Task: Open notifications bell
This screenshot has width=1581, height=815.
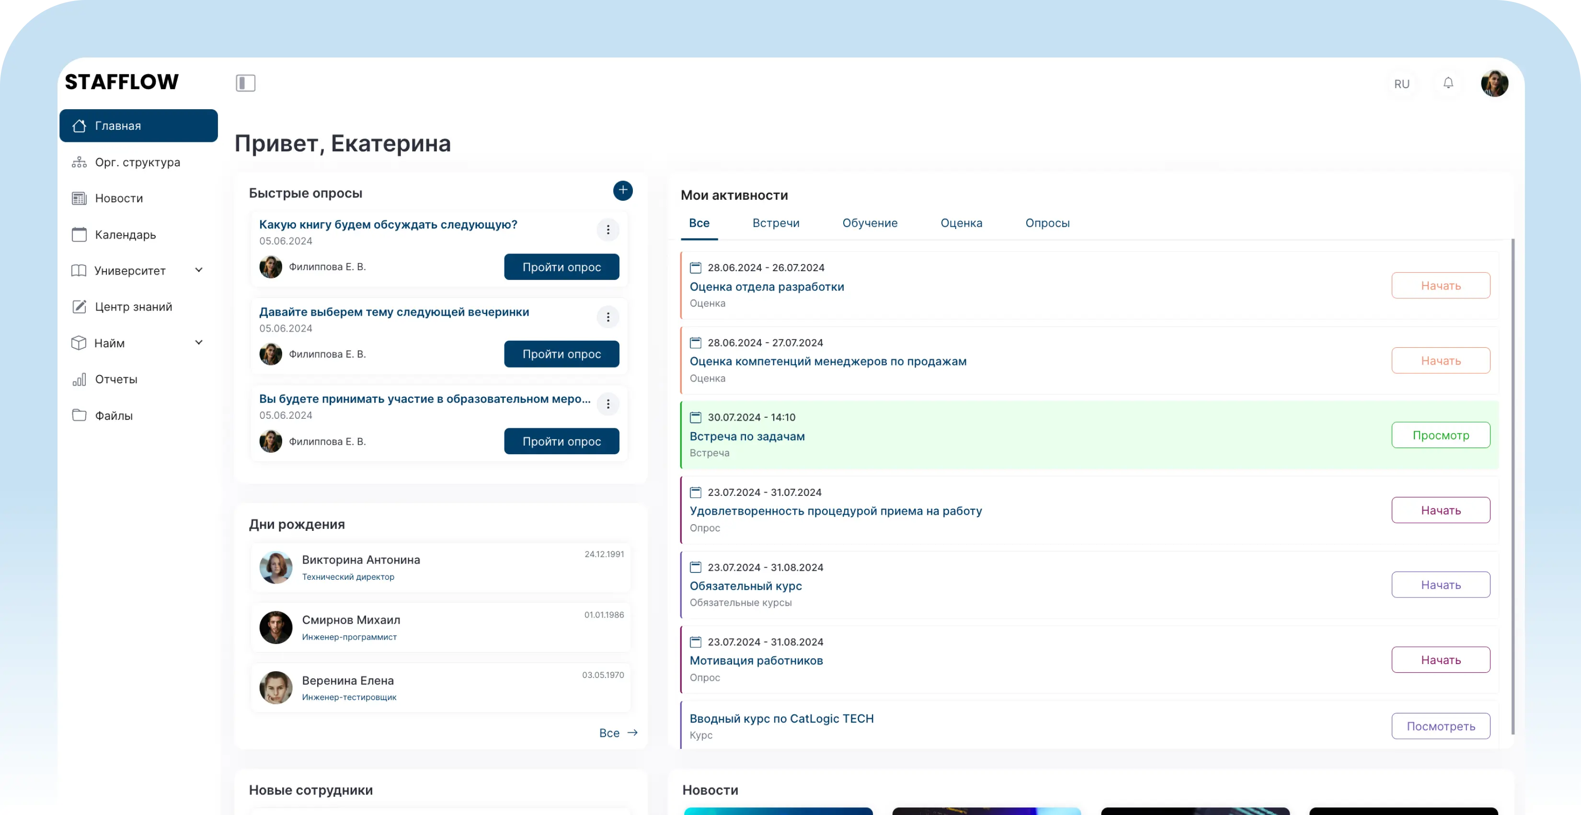Action: [1448, 83]
